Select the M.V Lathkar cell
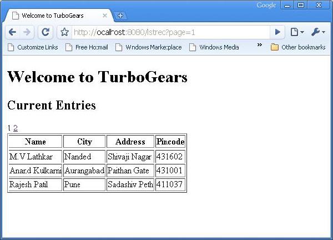 coord(36,157)
